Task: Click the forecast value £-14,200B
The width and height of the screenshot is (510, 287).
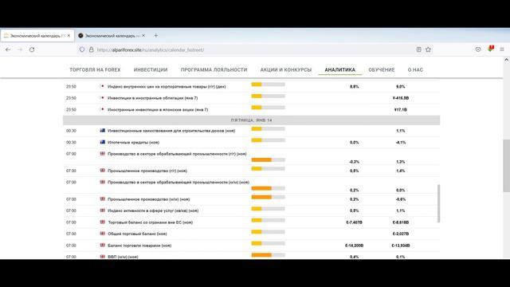Action: (x=354, y=246)
